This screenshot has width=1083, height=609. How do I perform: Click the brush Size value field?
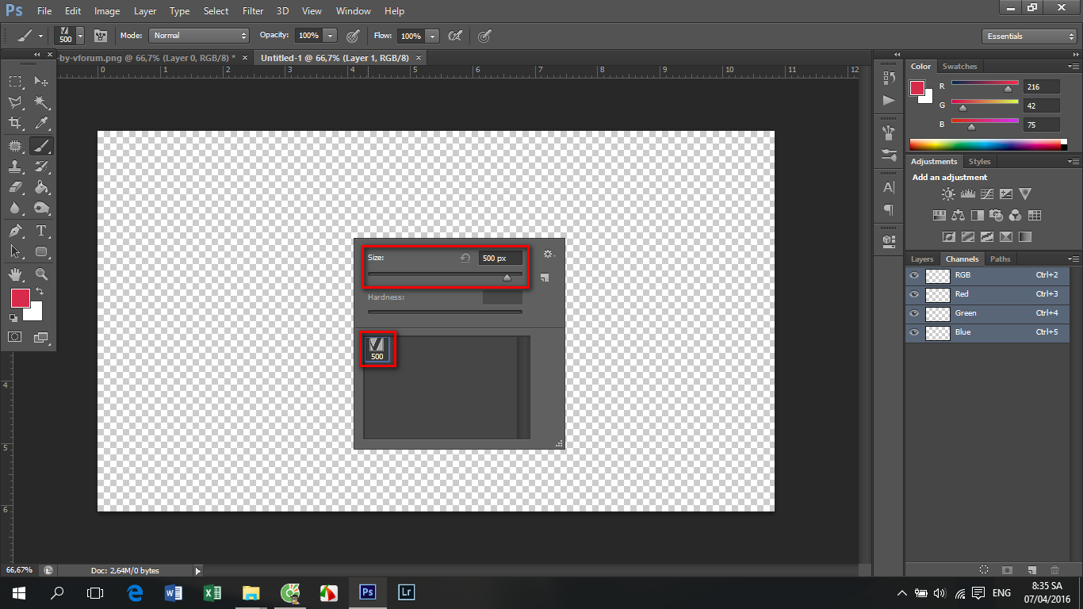[x=500, y=258]
